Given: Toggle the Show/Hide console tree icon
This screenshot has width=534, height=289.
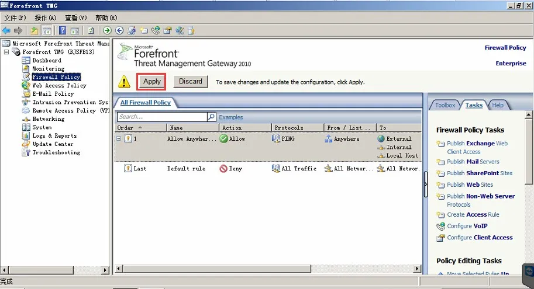Looking at the screenshot, I should 47,30.
